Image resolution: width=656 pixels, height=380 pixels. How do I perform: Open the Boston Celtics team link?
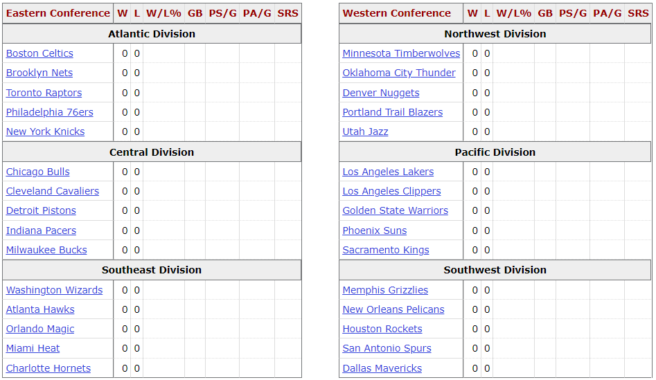click(39, 53)
